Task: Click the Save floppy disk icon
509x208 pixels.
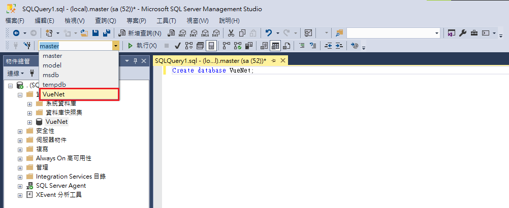Action: point(96,33)
